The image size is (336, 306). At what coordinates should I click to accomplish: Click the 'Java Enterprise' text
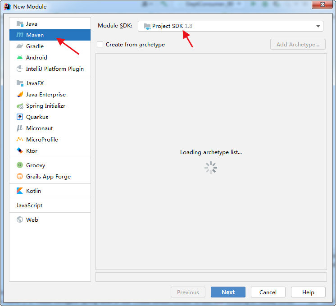pos(46,95)
